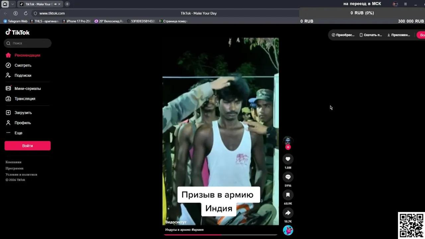Open the THLS bookmark
The height and width of the screenshot is (239, 425).
coord(44,21)
